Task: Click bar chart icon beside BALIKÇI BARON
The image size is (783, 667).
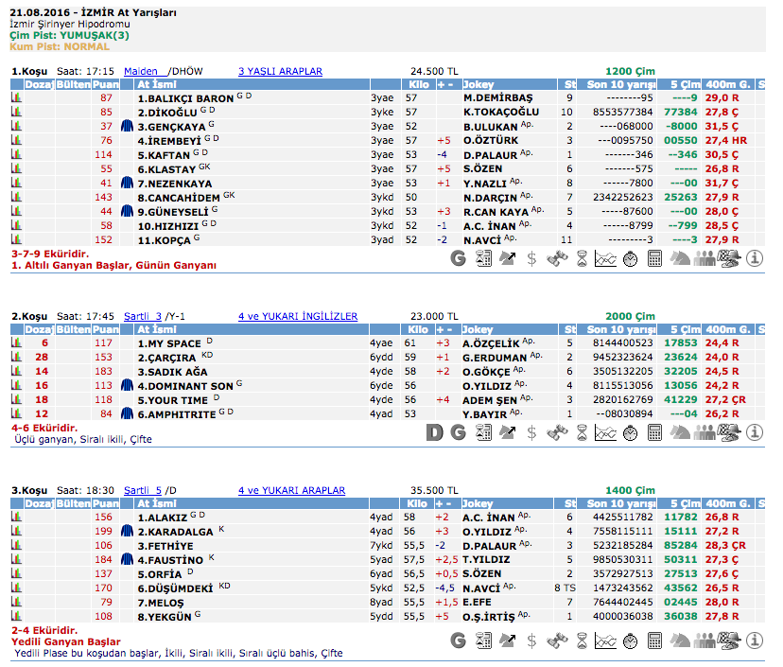Action: [15, 98]
